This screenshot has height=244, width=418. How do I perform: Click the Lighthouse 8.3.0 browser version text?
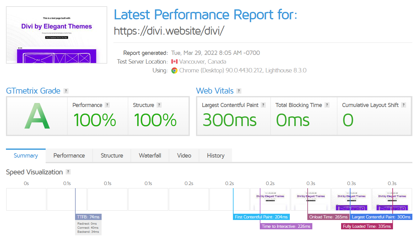coord(286,71)
